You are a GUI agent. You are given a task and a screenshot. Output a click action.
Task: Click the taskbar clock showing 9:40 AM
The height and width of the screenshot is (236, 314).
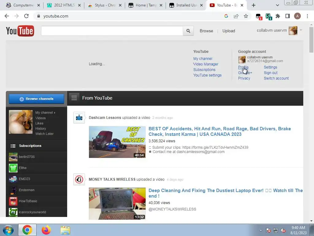click(x=298, y=230)
